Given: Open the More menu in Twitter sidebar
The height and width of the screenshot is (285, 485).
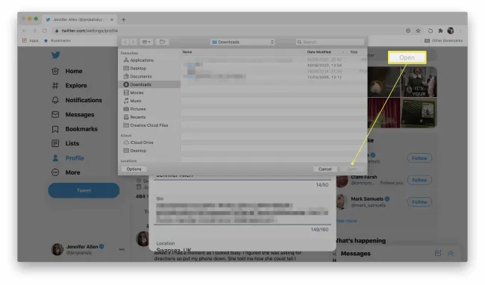Looking at the screenshot, I should tap(66, 172).
